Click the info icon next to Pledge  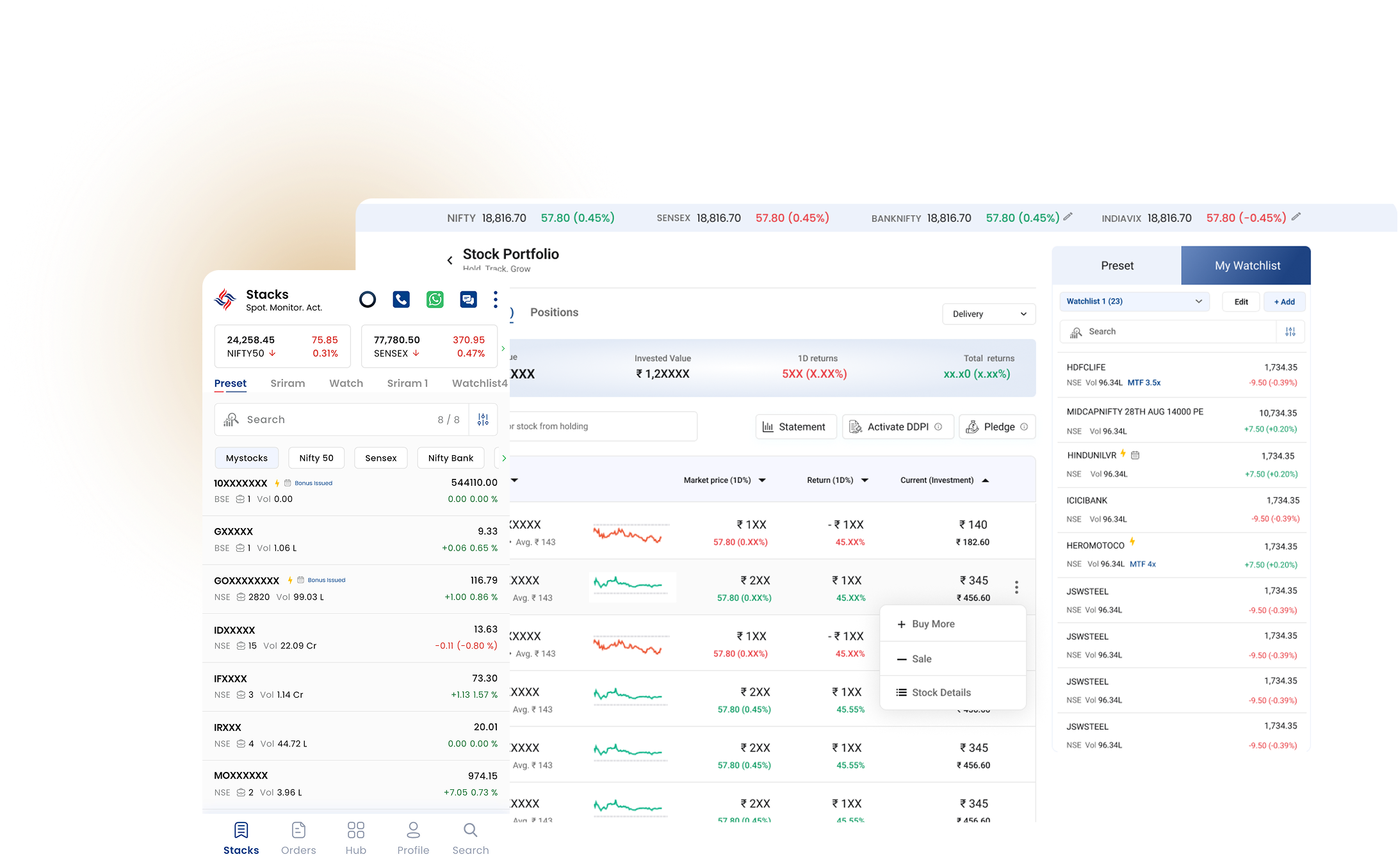point(1024,427)
